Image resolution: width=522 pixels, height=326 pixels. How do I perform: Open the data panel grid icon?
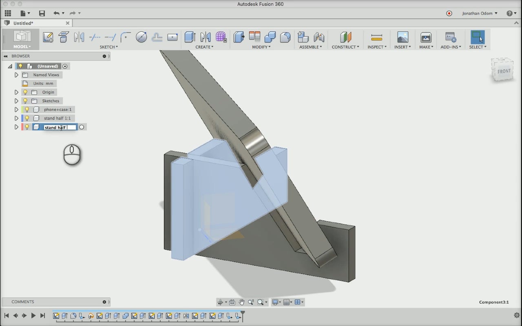tap(8, 13)
